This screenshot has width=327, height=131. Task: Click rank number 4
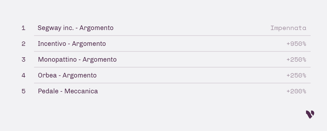(23, 75)
